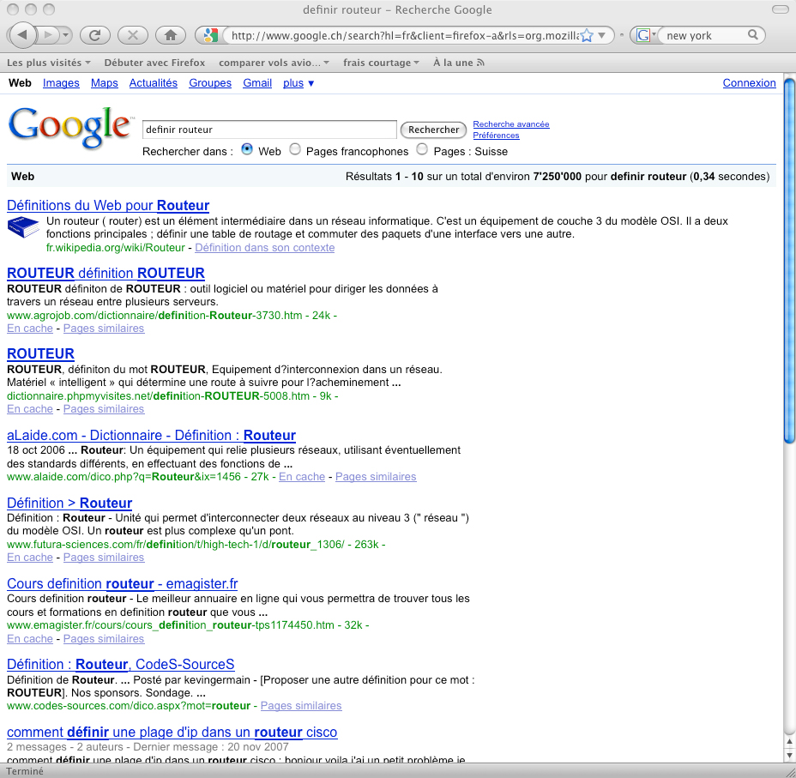Open comment définir une plage d'ip result
796x778 pixels.
172,733
